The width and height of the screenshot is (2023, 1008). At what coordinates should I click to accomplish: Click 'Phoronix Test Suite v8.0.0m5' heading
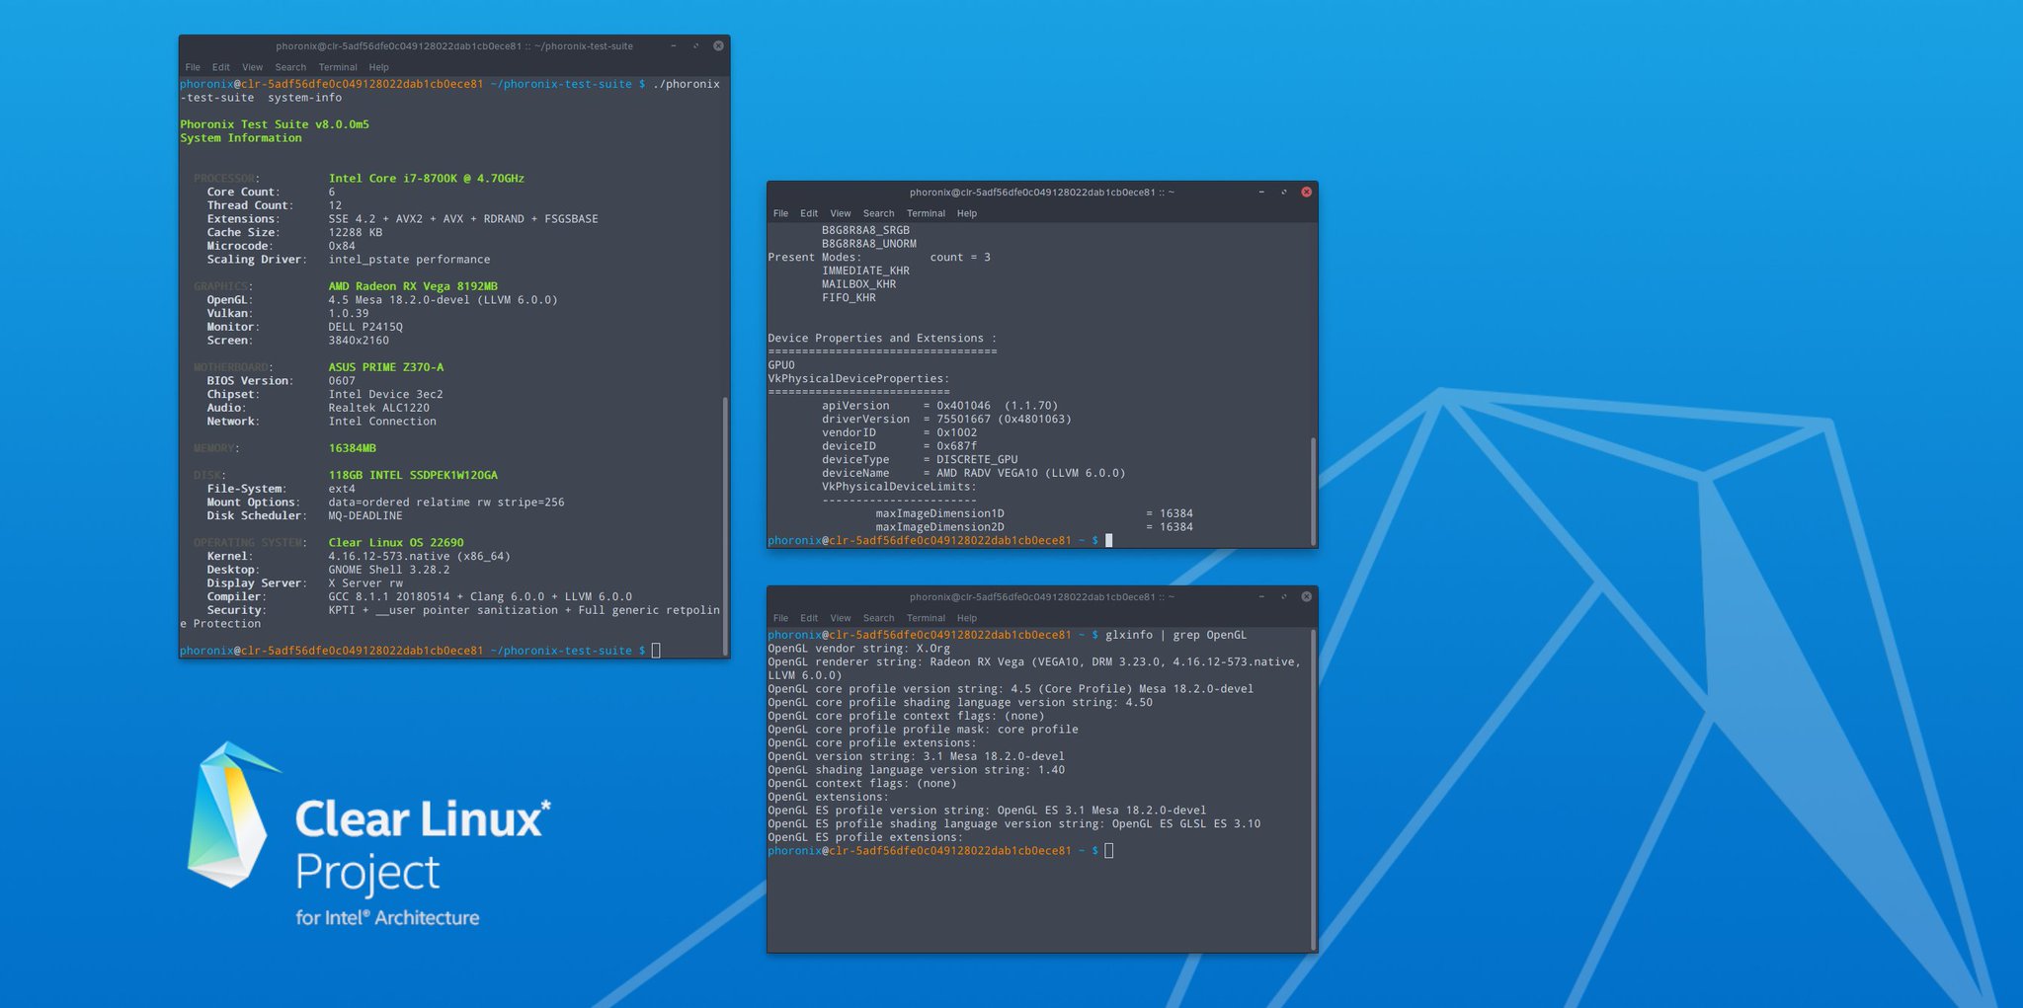click(x=275, y=124)
